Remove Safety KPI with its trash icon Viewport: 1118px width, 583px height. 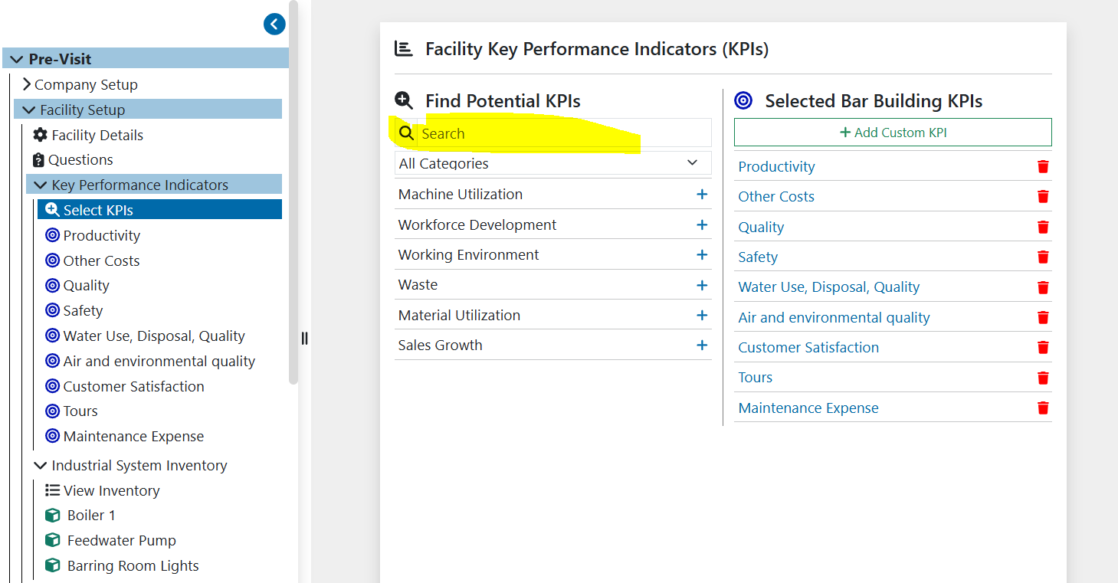pyautogui.click(x=1042, y=257)
